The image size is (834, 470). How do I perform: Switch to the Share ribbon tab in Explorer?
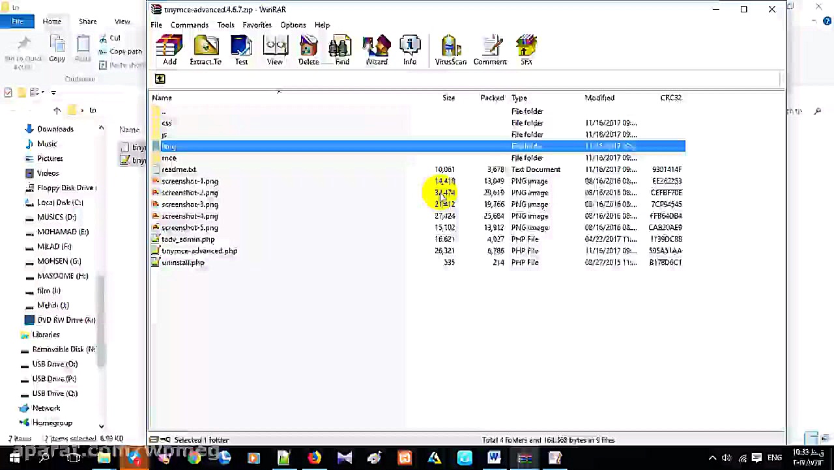88,21
